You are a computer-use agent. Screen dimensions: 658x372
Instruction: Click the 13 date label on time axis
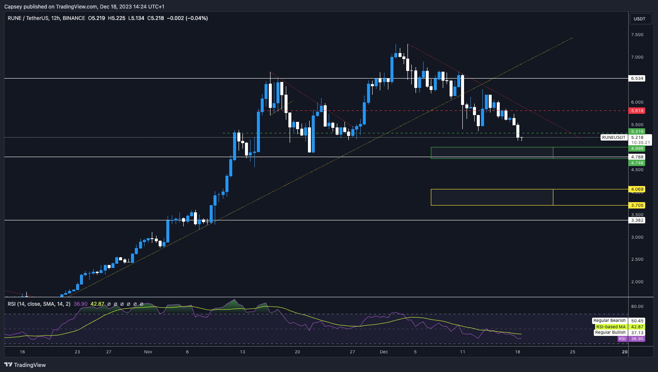coord(242,352)
